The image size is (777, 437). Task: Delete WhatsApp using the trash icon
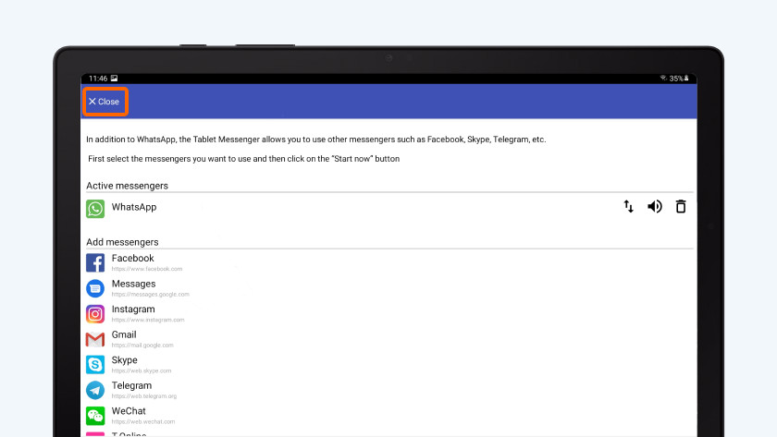tap(681, 207)
